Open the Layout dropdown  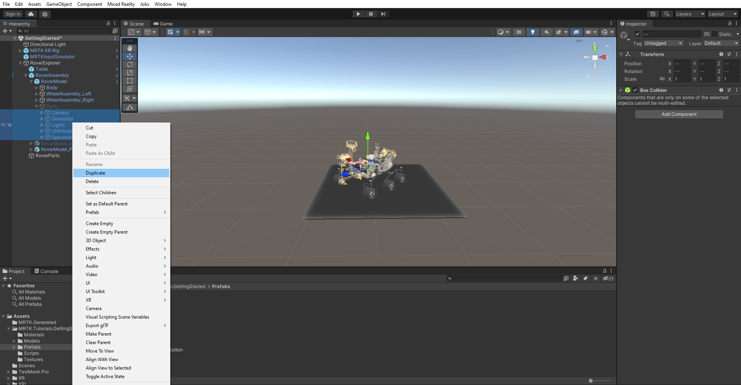pyautogui.click(x=722, y=14)
